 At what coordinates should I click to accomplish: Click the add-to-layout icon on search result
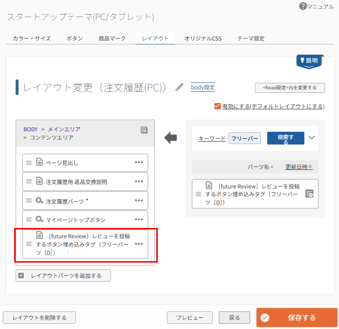point(309,194)
